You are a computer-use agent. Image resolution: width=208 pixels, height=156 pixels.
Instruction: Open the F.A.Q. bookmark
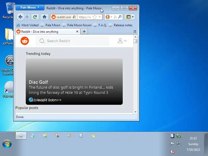click(x=100, y=25)
